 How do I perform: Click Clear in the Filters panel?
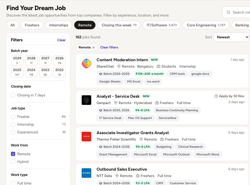(61, 40)
